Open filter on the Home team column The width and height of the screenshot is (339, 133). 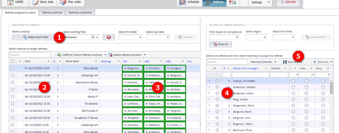point(97,62)
